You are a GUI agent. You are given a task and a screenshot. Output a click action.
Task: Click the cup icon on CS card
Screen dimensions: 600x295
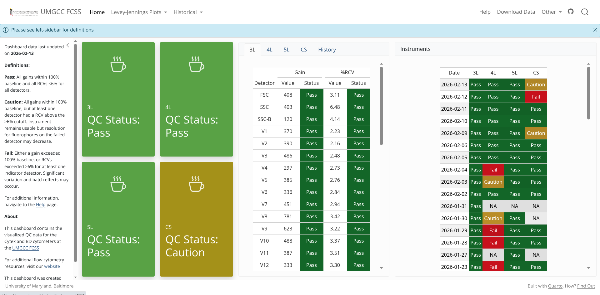pos(196,184)
